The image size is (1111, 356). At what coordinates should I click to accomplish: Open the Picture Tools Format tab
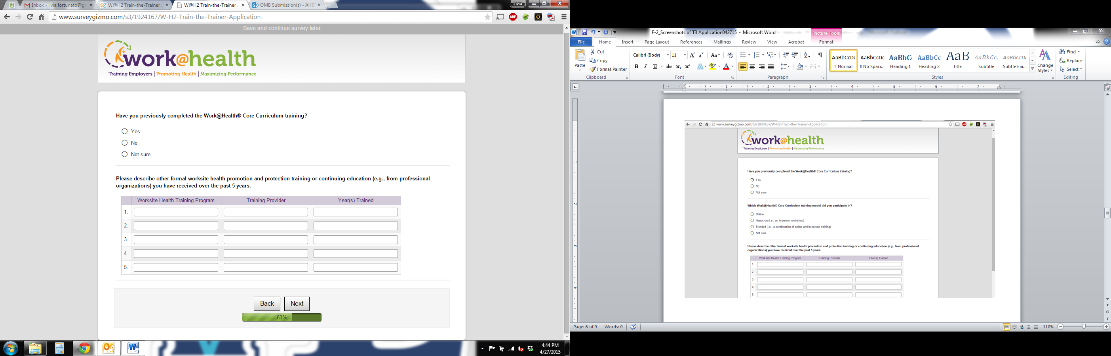[826, 42]
